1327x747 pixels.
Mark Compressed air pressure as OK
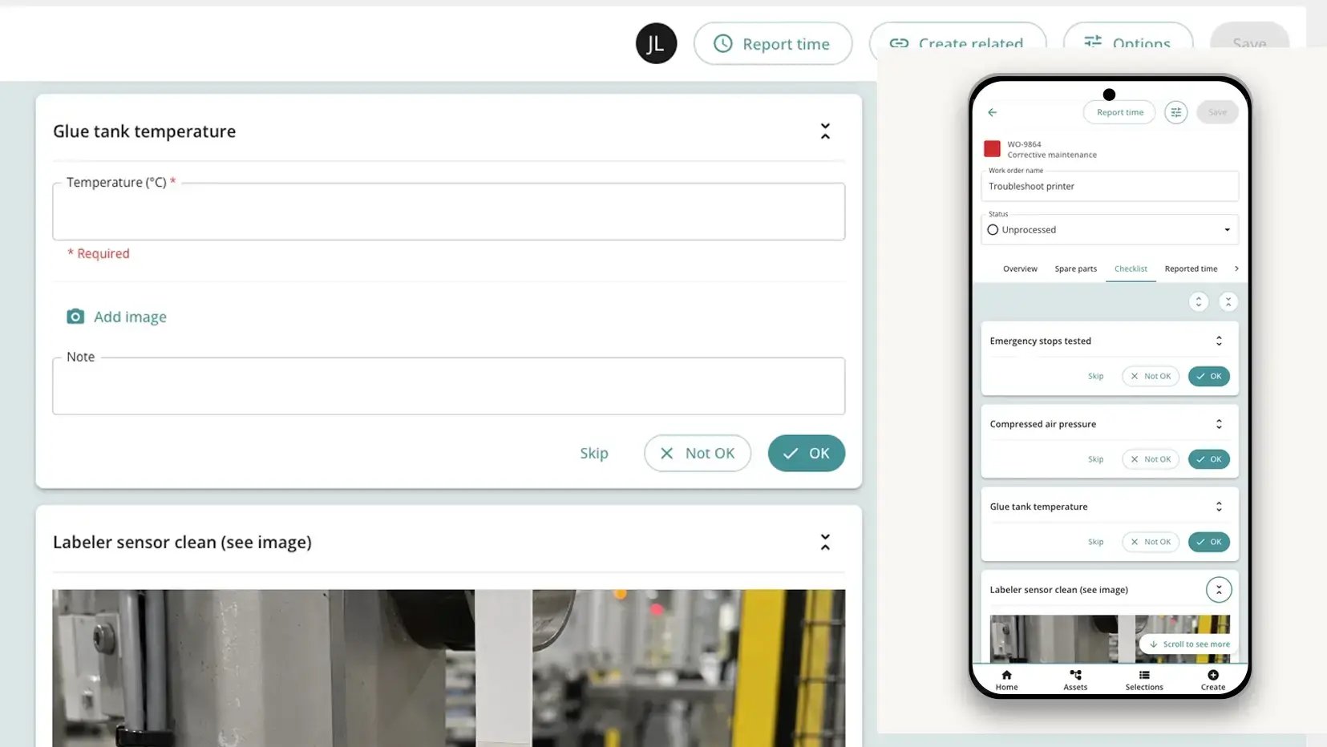click(x=1208, y=459)
